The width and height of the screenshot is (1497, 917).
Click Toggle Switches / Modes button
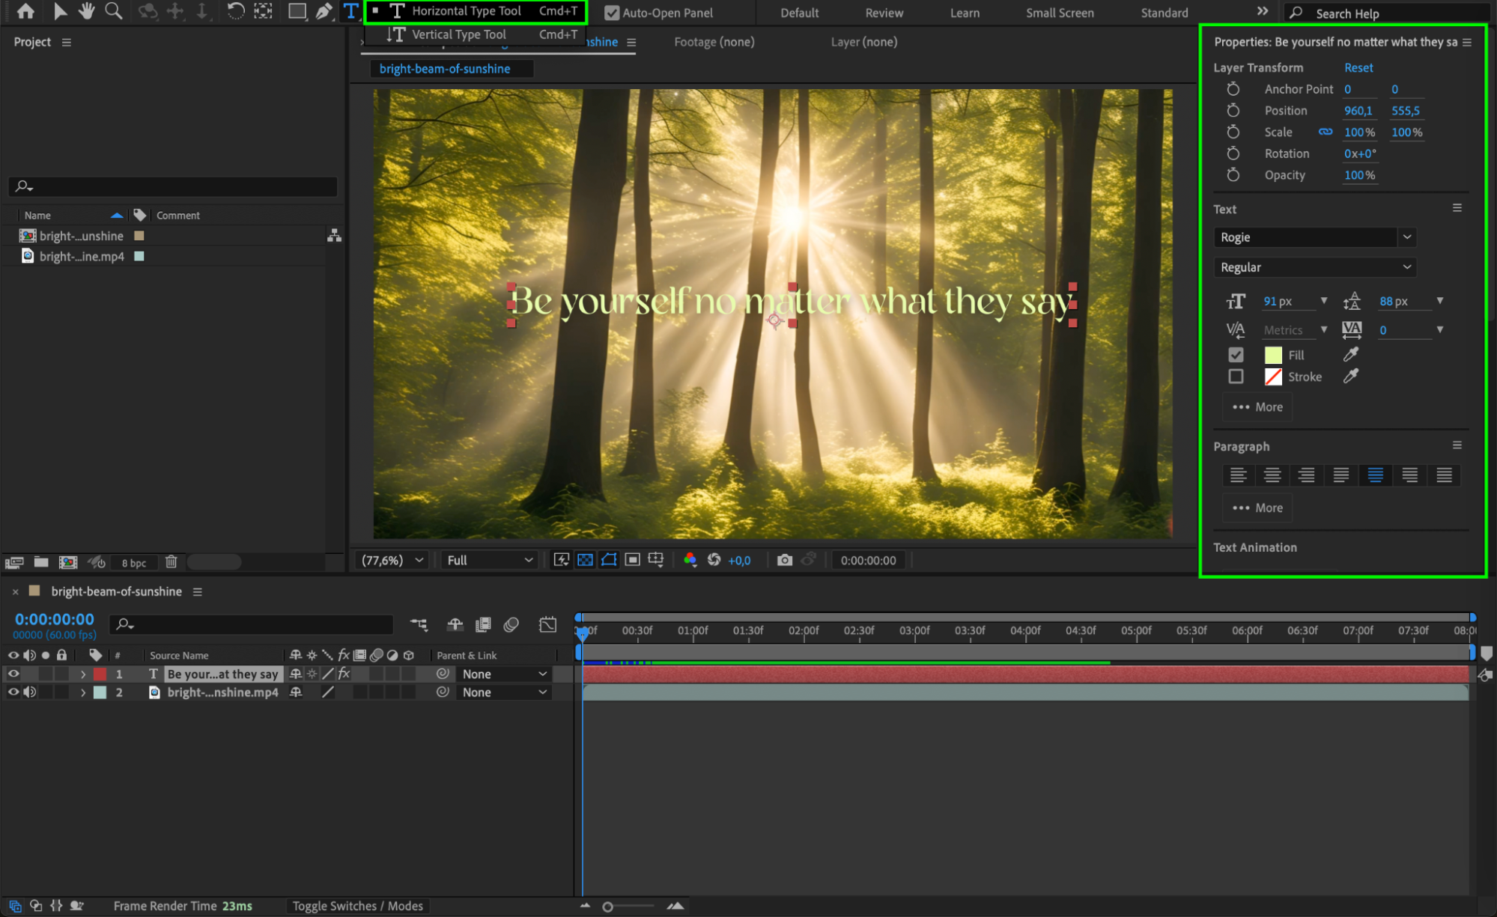tap(357, 906)
